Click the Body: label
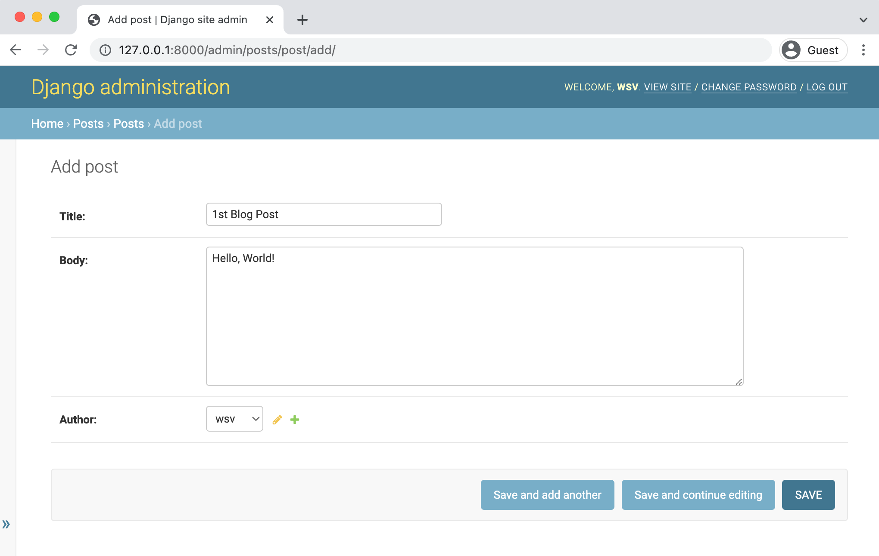The image size is (879, 556). (x=74, y=260)
